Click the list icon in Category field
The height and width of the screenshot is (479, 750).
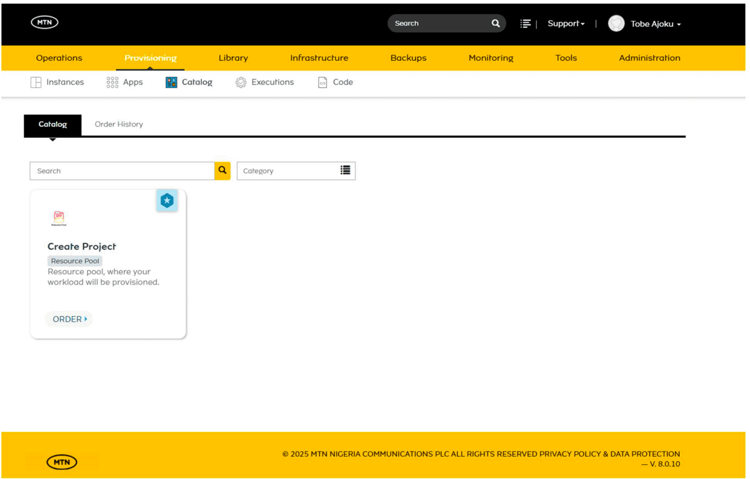(x=345, y=170)
